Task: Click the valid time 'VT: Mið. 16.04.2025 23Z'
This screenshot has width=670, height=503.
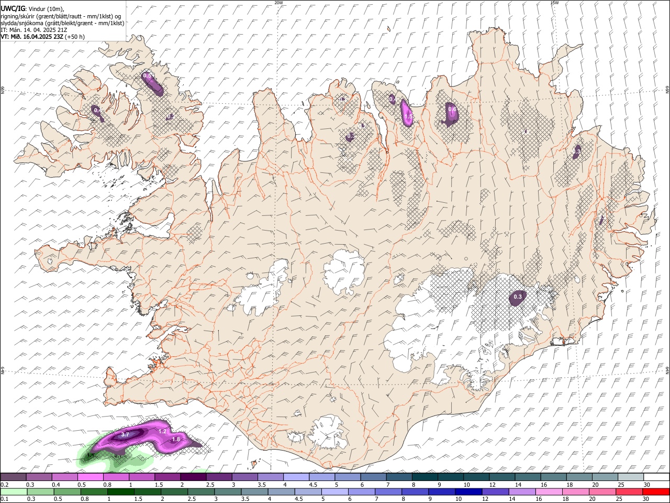Action: click(32, 37)
